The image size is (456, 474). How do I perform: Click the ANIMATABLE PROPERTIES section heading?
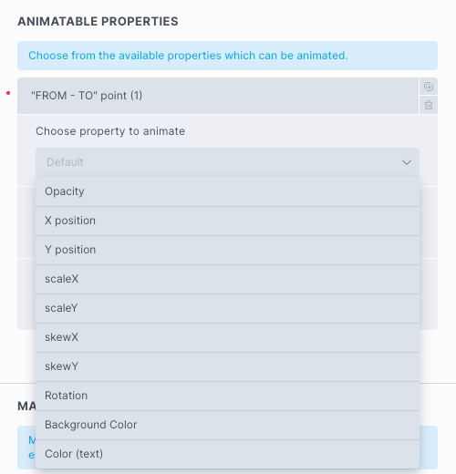click(x=98, y=22)
